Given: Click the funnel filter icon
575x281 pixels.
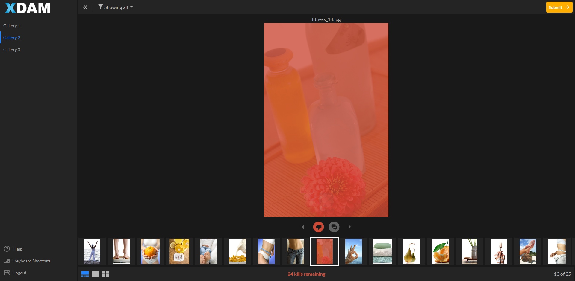Looking at the screenshot, I should [101, 7].
